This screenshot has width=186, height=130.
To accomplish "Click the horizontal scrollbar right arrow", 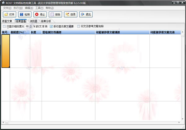I will tap(179, 123).
